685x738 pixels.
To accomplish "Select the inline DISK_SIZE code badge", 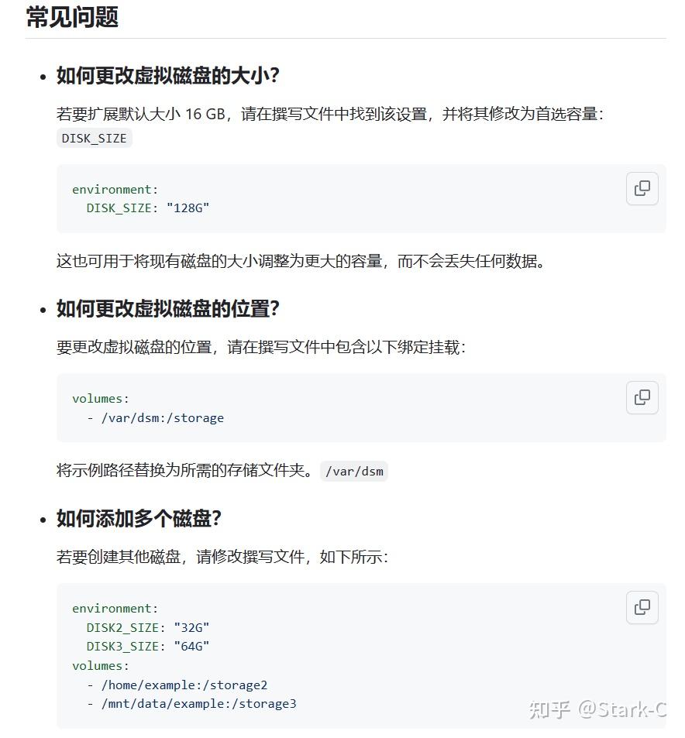I will (x=94, y=138).
